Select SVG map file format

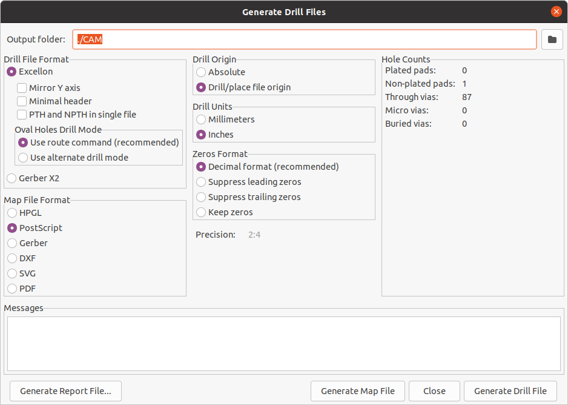click(x=11, y=273)
